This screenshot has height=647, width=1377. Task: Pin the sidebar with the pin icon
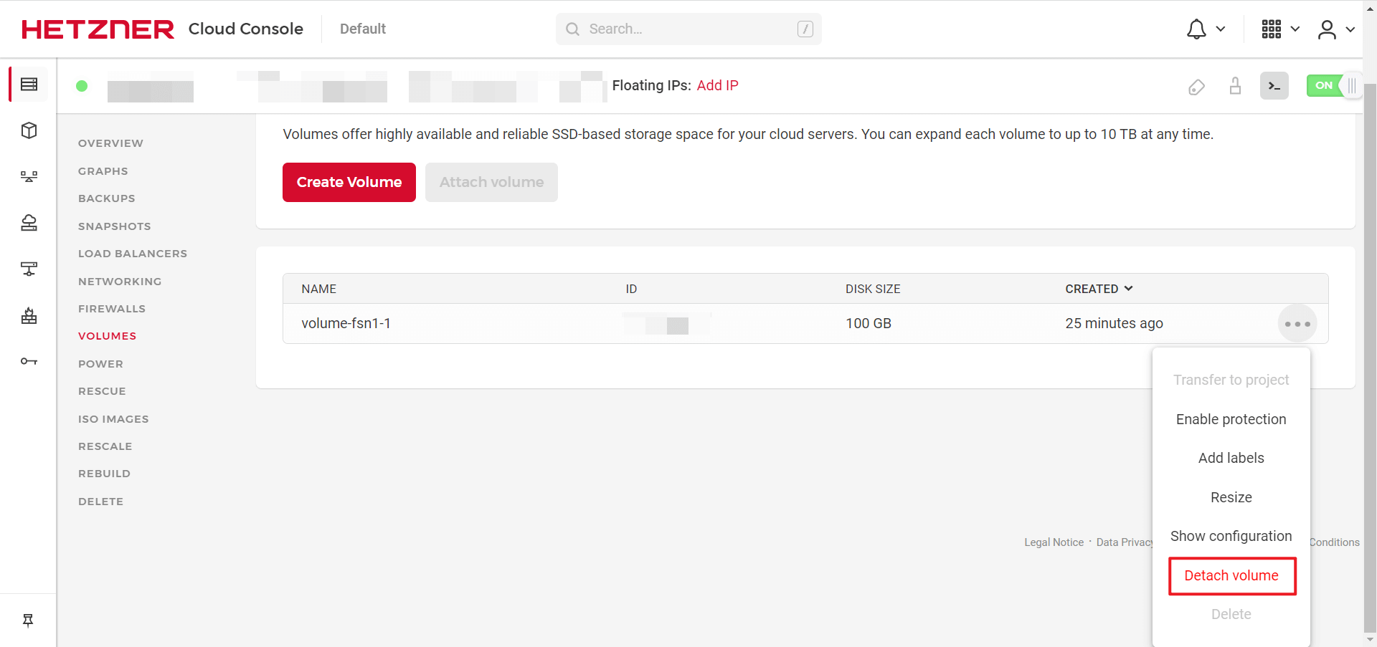[x=28, y=620]
